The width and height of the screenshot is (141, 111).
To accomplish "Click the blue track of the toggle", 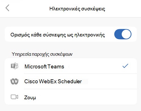I will [118, 34].
